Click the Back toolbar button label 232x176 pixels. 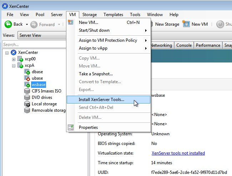pyautogui.click(x=18, y=24)
